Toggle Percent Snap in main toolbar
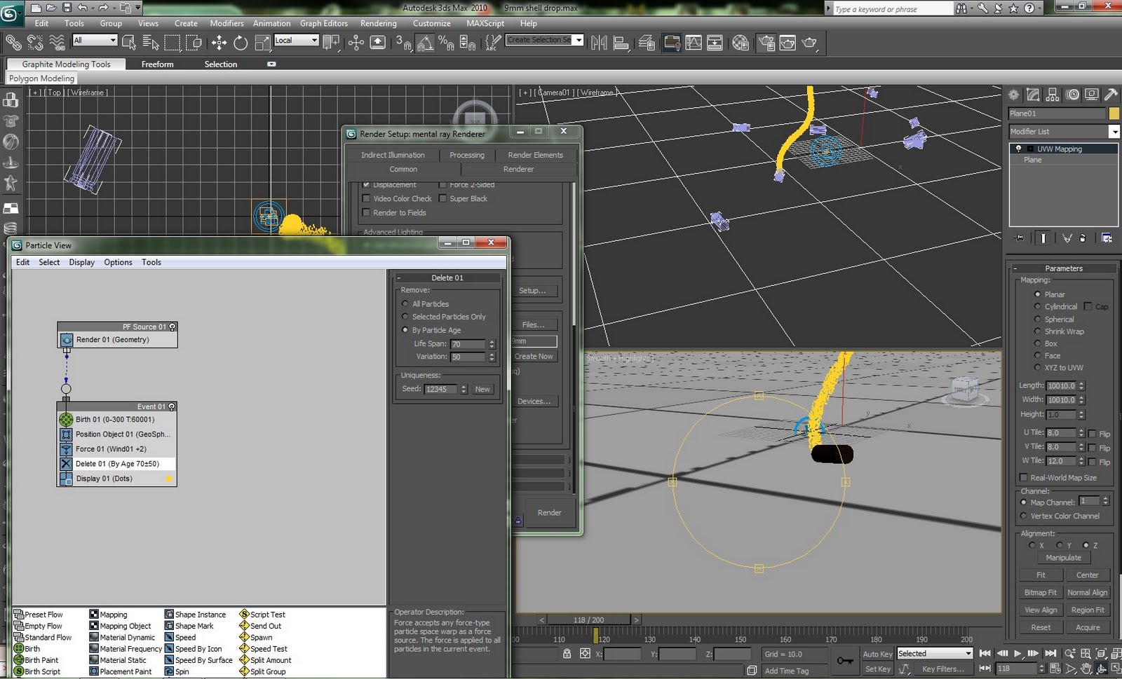Screen dimensions: 1122x679 pos(446,43)
